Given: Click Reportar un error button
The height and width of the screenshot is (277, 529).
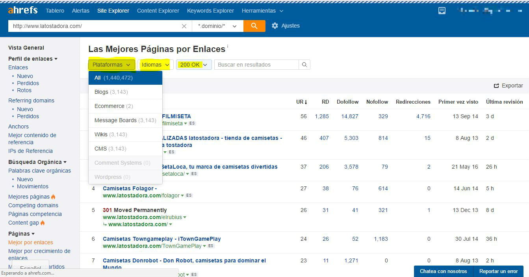Looking at the screenshot, I should [498, 271].
